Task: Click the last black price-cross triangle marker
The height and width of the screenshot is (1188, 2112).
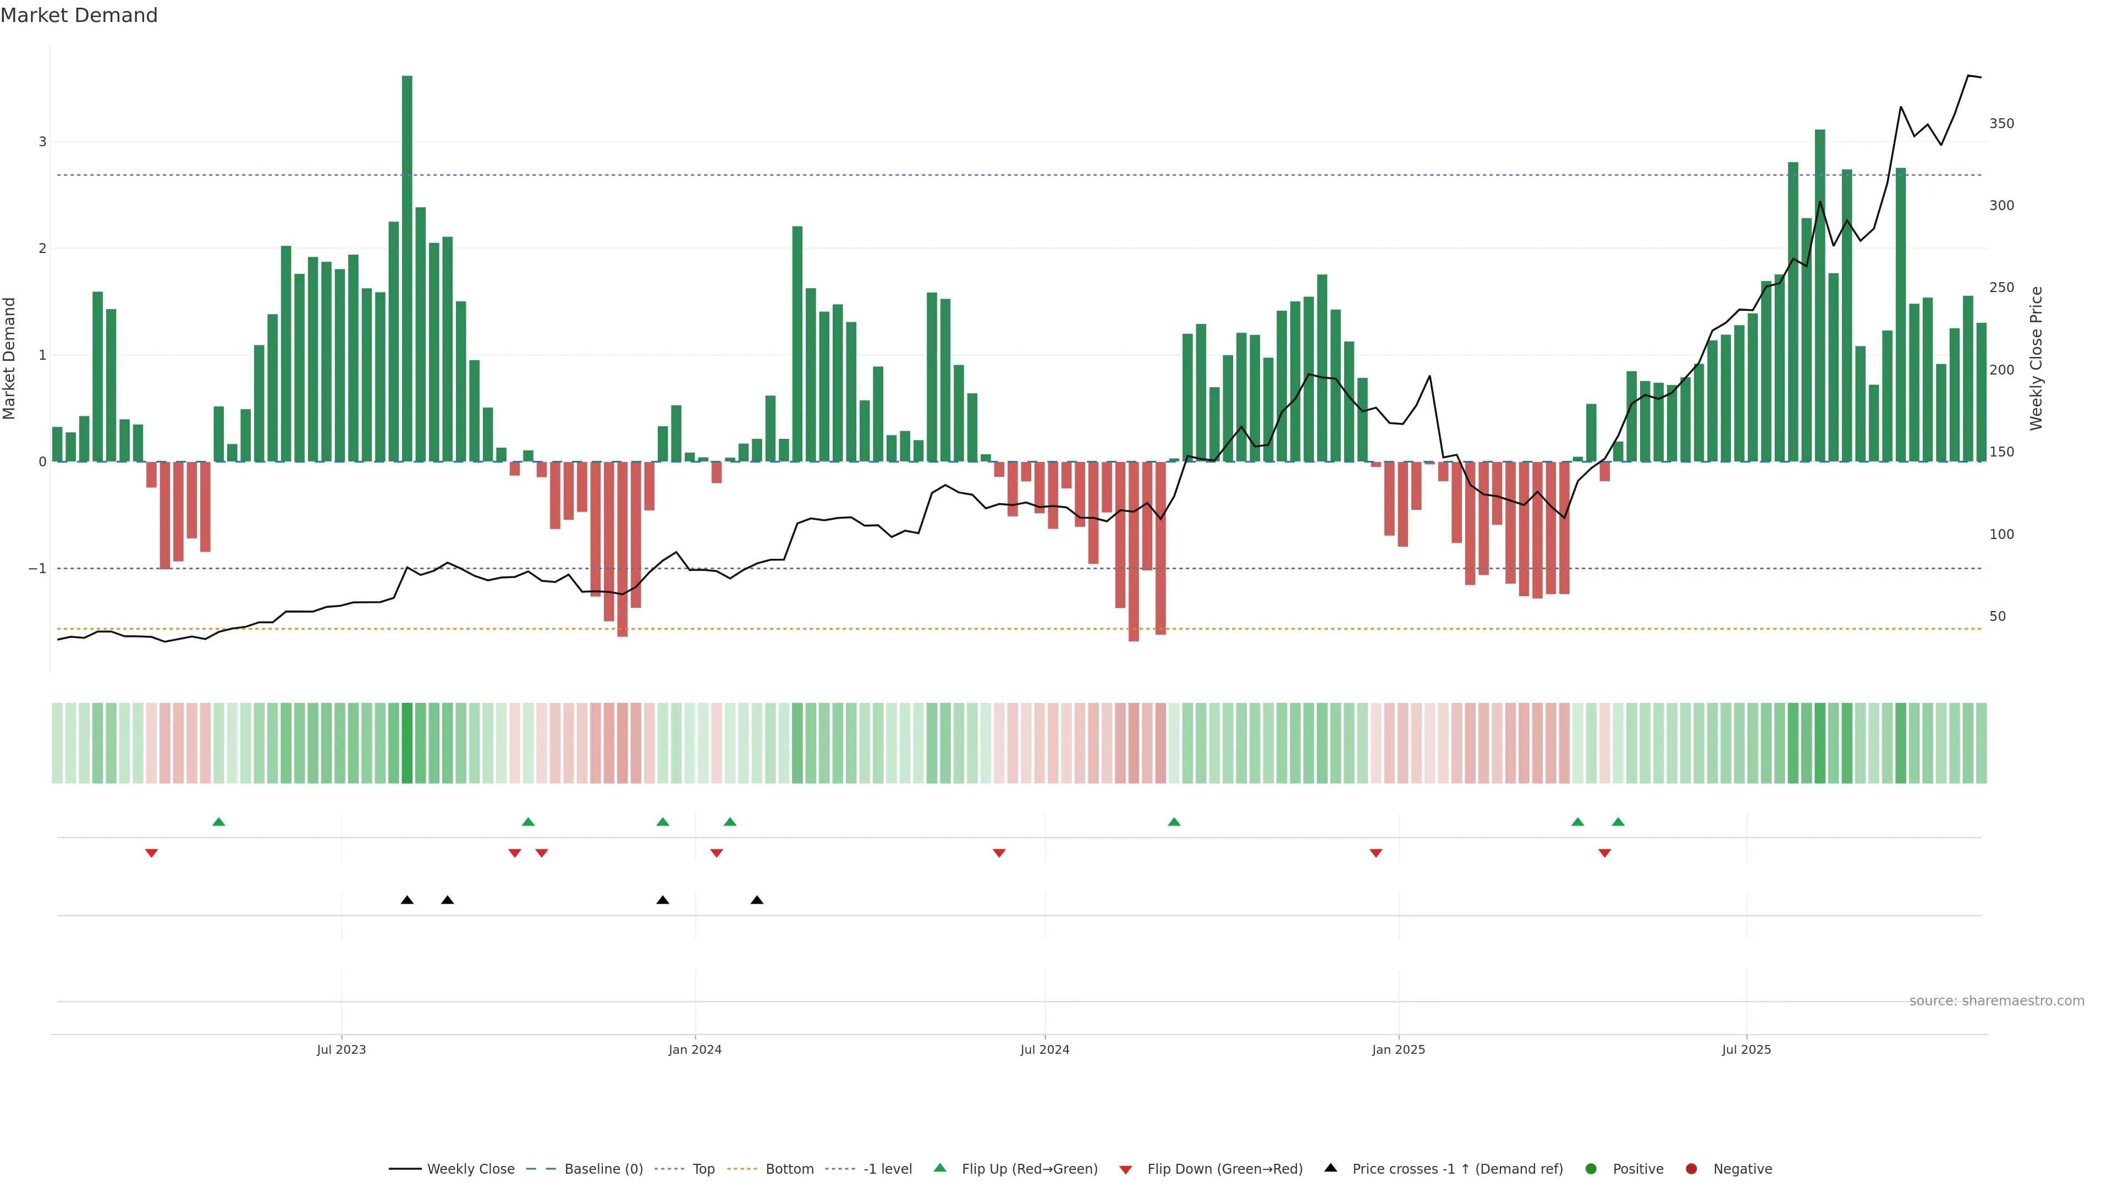Action: click(757, 900)
